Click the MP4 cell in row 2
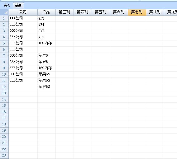 [x=46, y=25]
